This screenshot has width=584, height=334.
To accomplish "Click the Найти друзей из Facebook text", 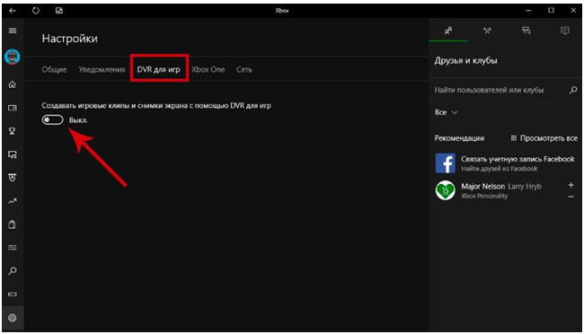I will click(500, 169).
